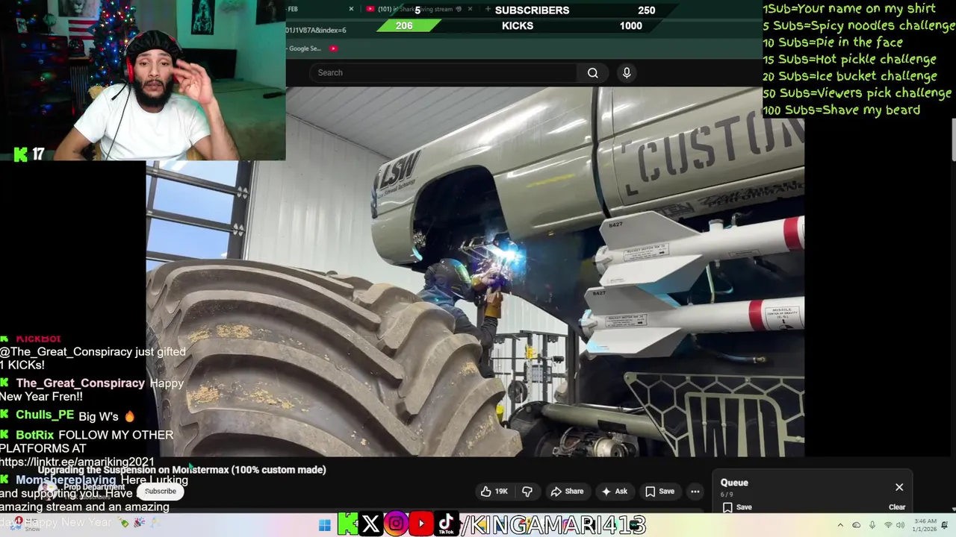Open Wi-Fi network tray icon

click(888, 525)
